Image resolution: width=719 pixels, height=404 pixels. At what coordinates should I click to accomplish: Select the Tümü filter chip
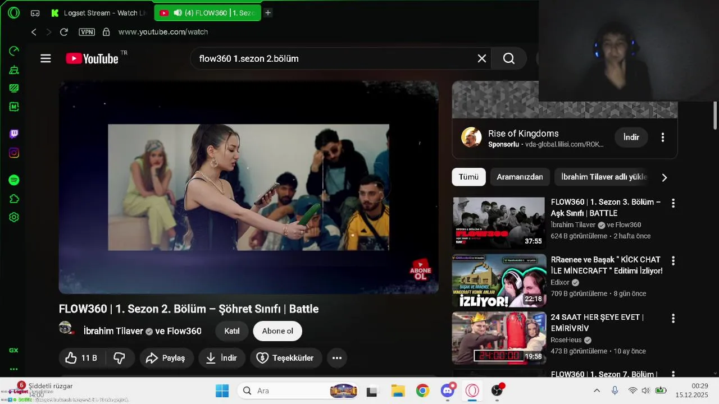tap(468, 177)
